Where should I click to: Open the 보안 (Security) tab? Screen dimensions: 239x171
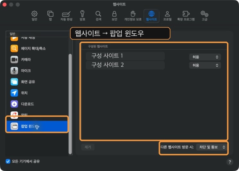pos(114,16)
